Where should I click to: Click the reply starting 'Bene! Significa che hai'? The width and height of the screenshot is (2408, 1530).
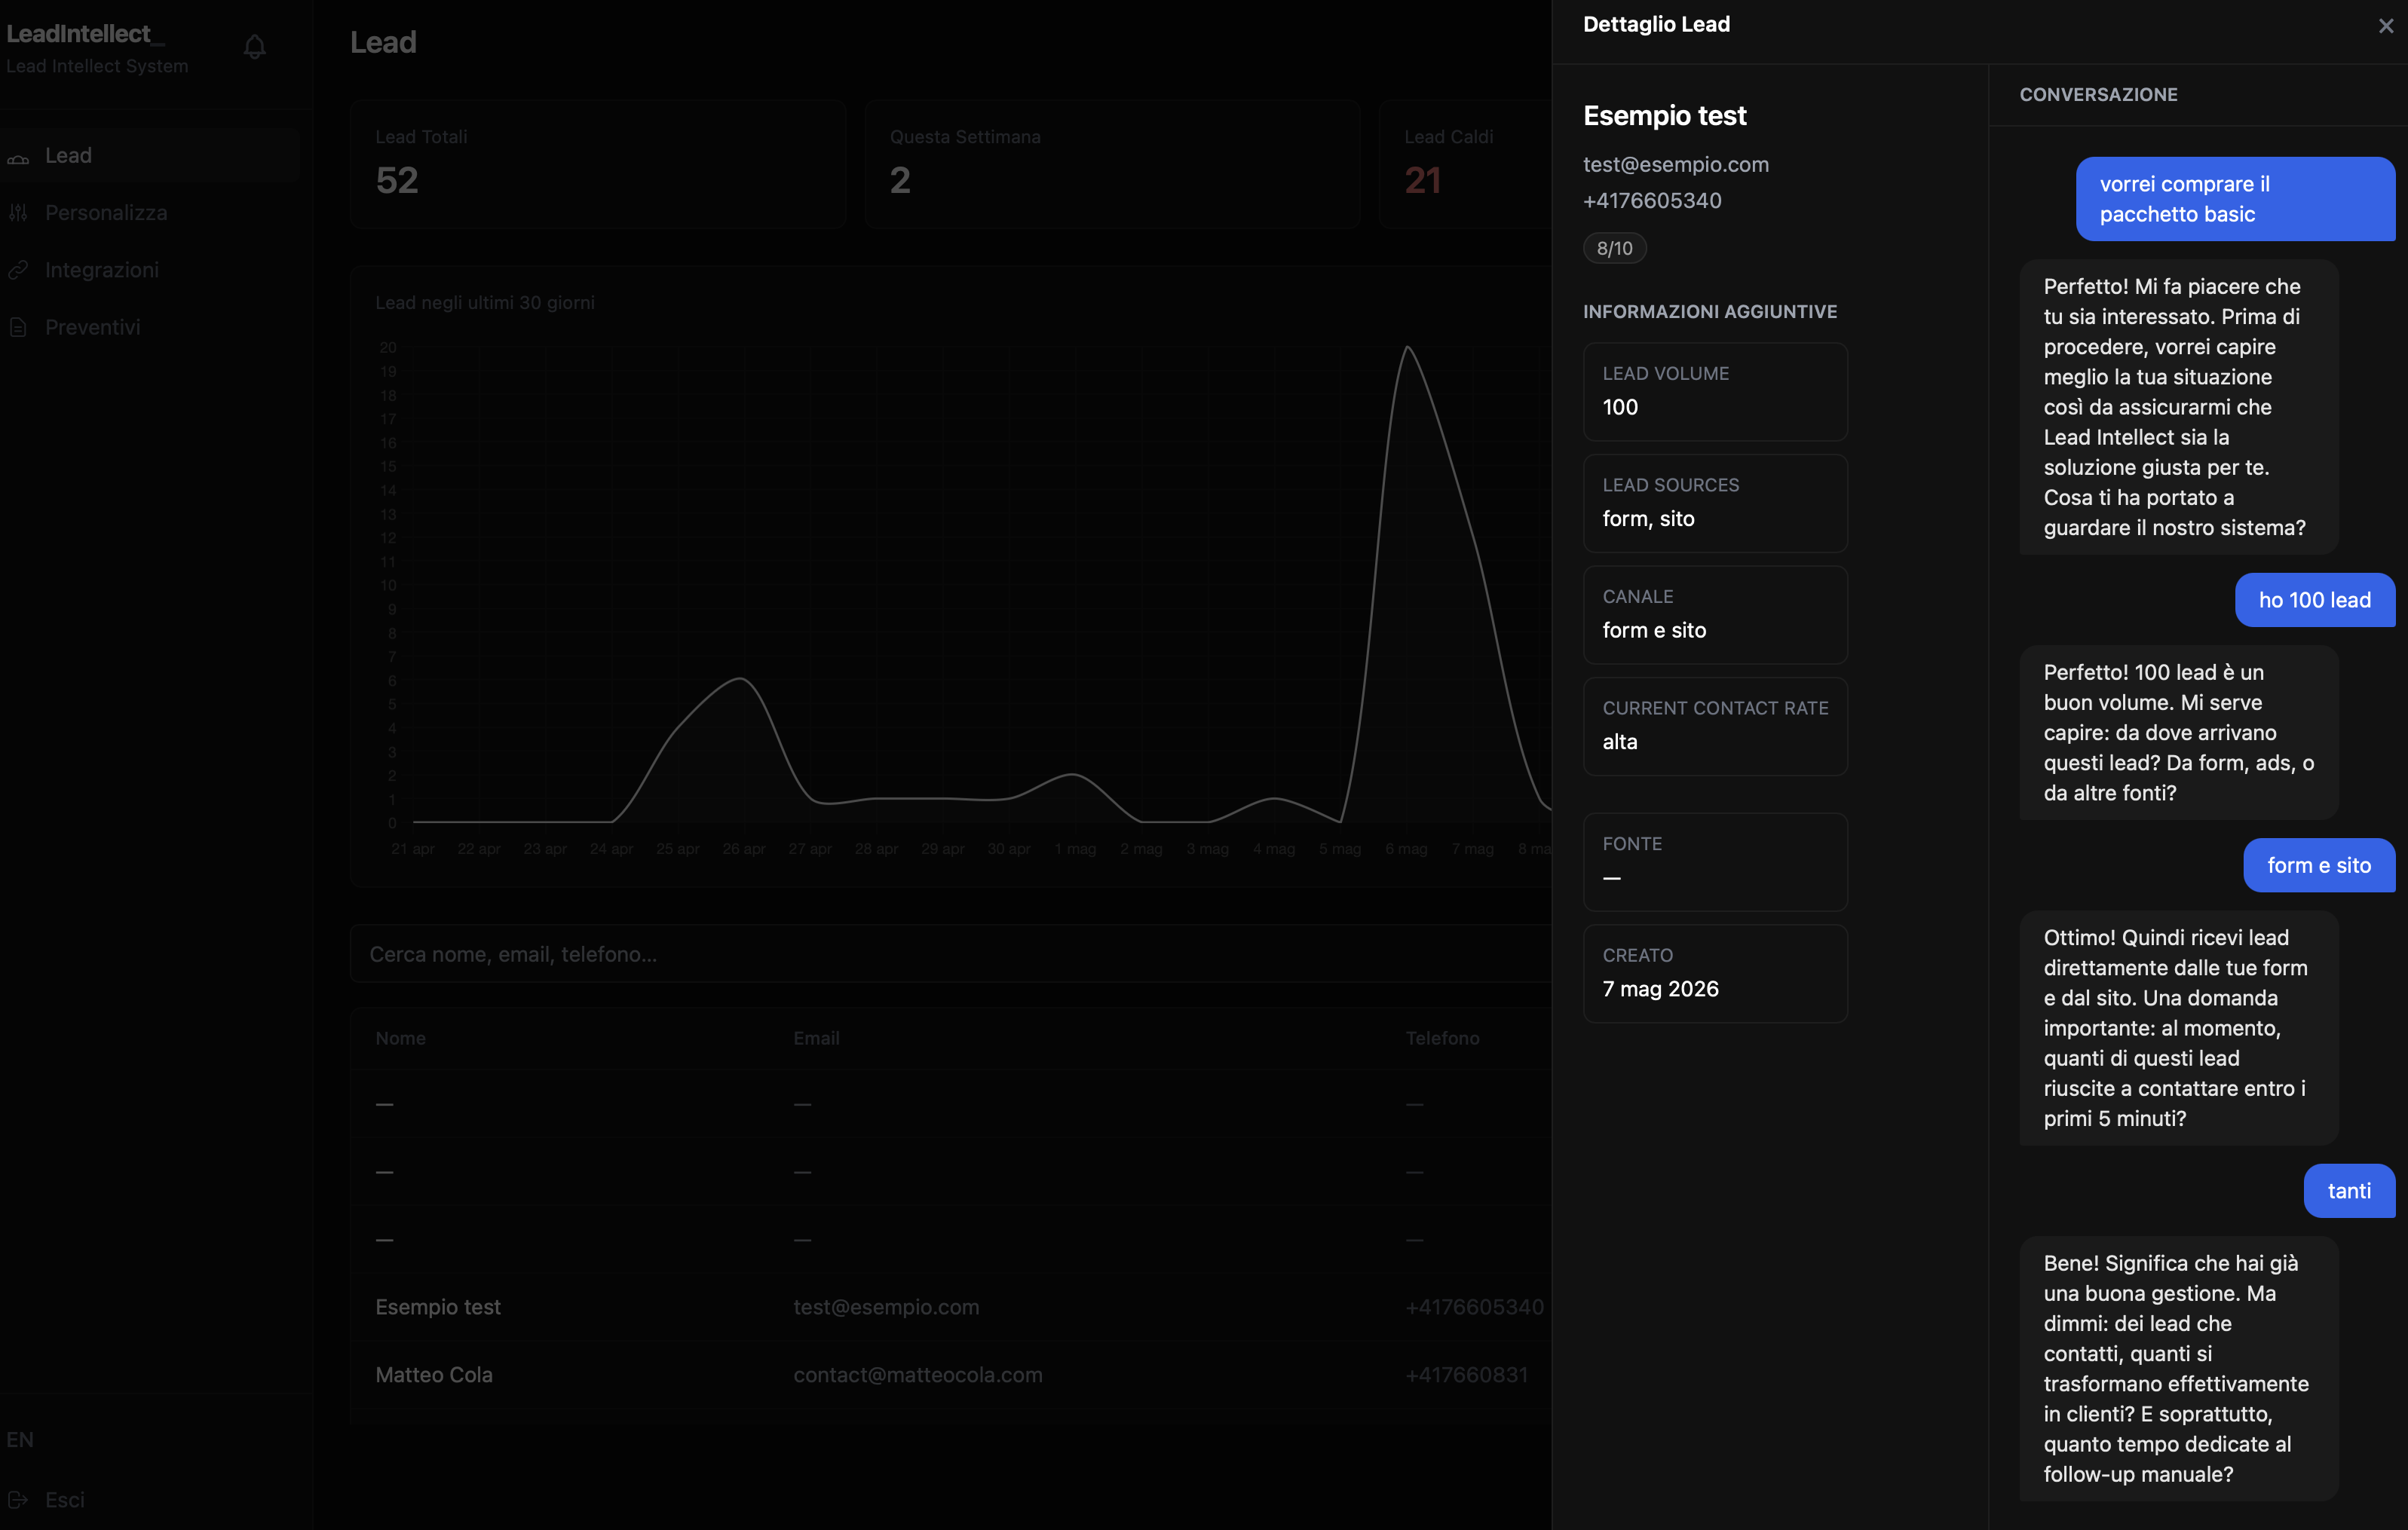pyautogui.click(x=2178, y=1368)
